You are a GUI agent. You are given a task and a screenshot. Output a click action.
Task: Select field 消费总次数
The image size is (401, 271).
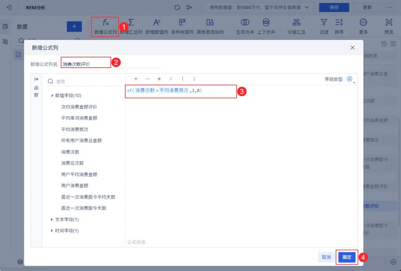tap(72, 163)
